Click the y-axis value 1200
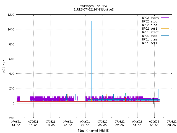This screenshot has width=177, height=133. pyautogui.click(x=11, y=15)
